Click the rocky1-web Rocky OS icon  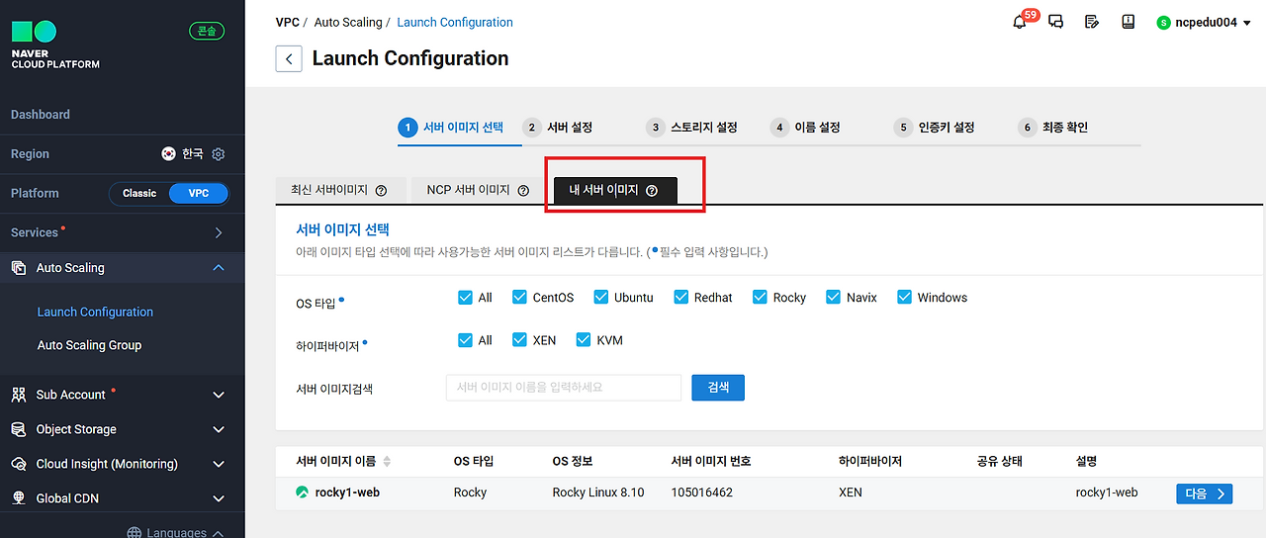tap(302, 492)
